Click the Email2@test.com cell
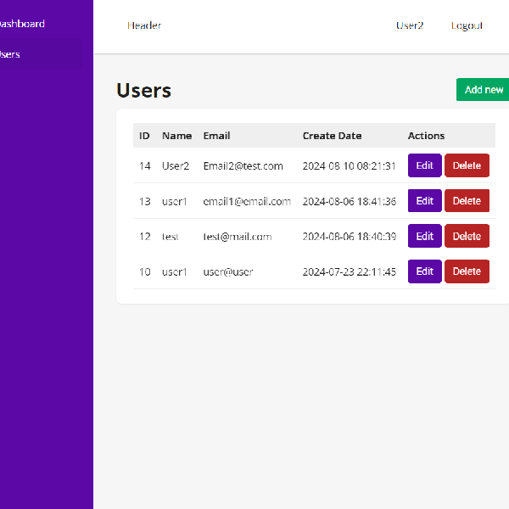Viewport: 509px width, 509px height. (x=243, y=166)
